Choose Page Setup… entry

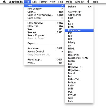click(44, 60)
